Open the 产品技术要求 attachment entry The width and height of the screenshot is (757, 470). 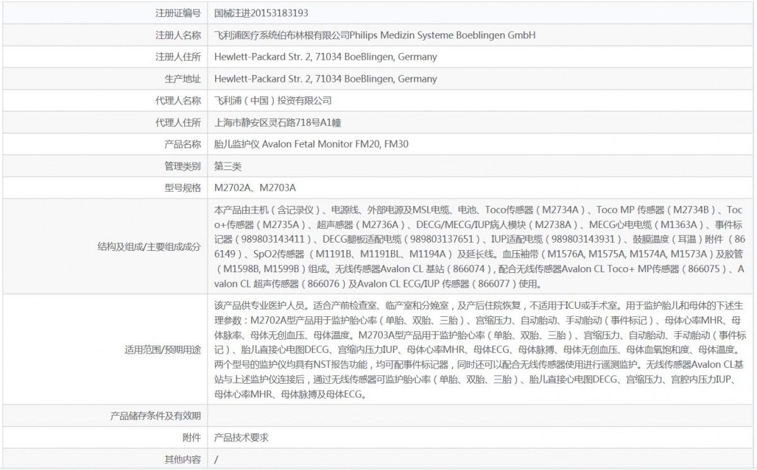tap(241, 437)
